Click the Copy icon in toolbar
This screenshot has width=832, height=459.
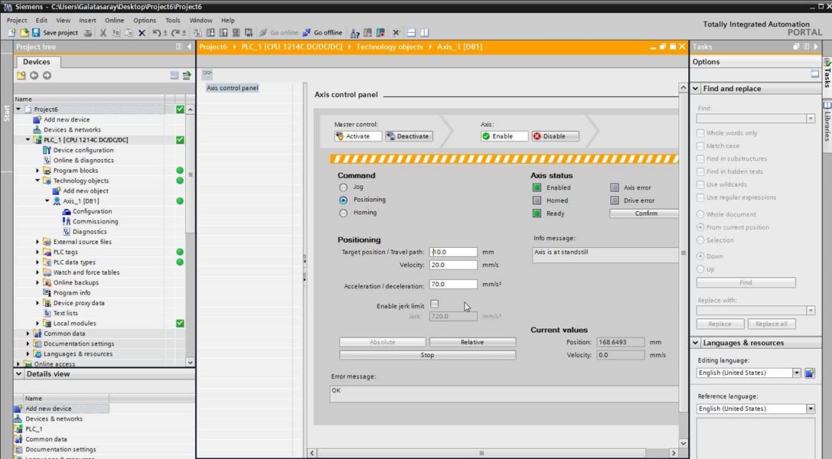click(x=116, y=32)
